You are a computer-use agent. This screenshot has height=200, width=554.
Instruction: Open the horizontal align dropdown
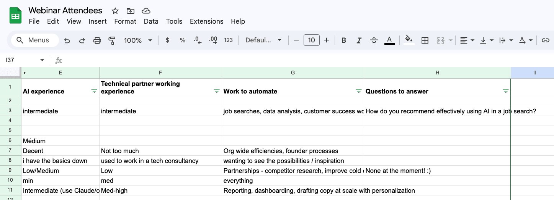click(467, 40)
